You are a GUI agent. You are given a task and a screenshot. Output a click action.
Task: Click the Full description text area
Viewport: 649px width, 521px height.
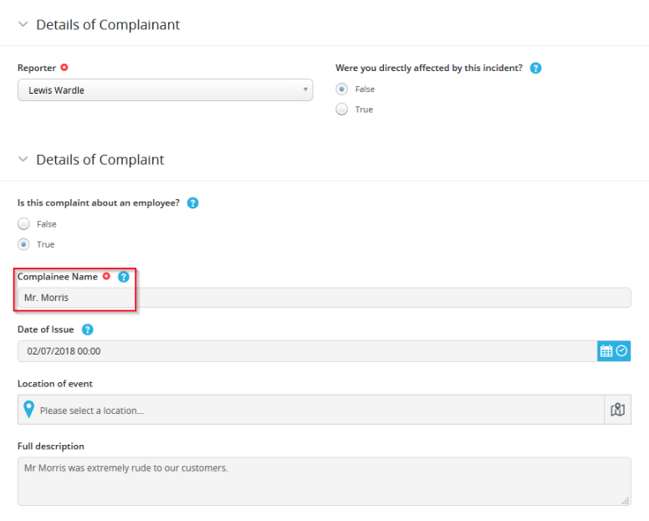[x=324, y=481]
